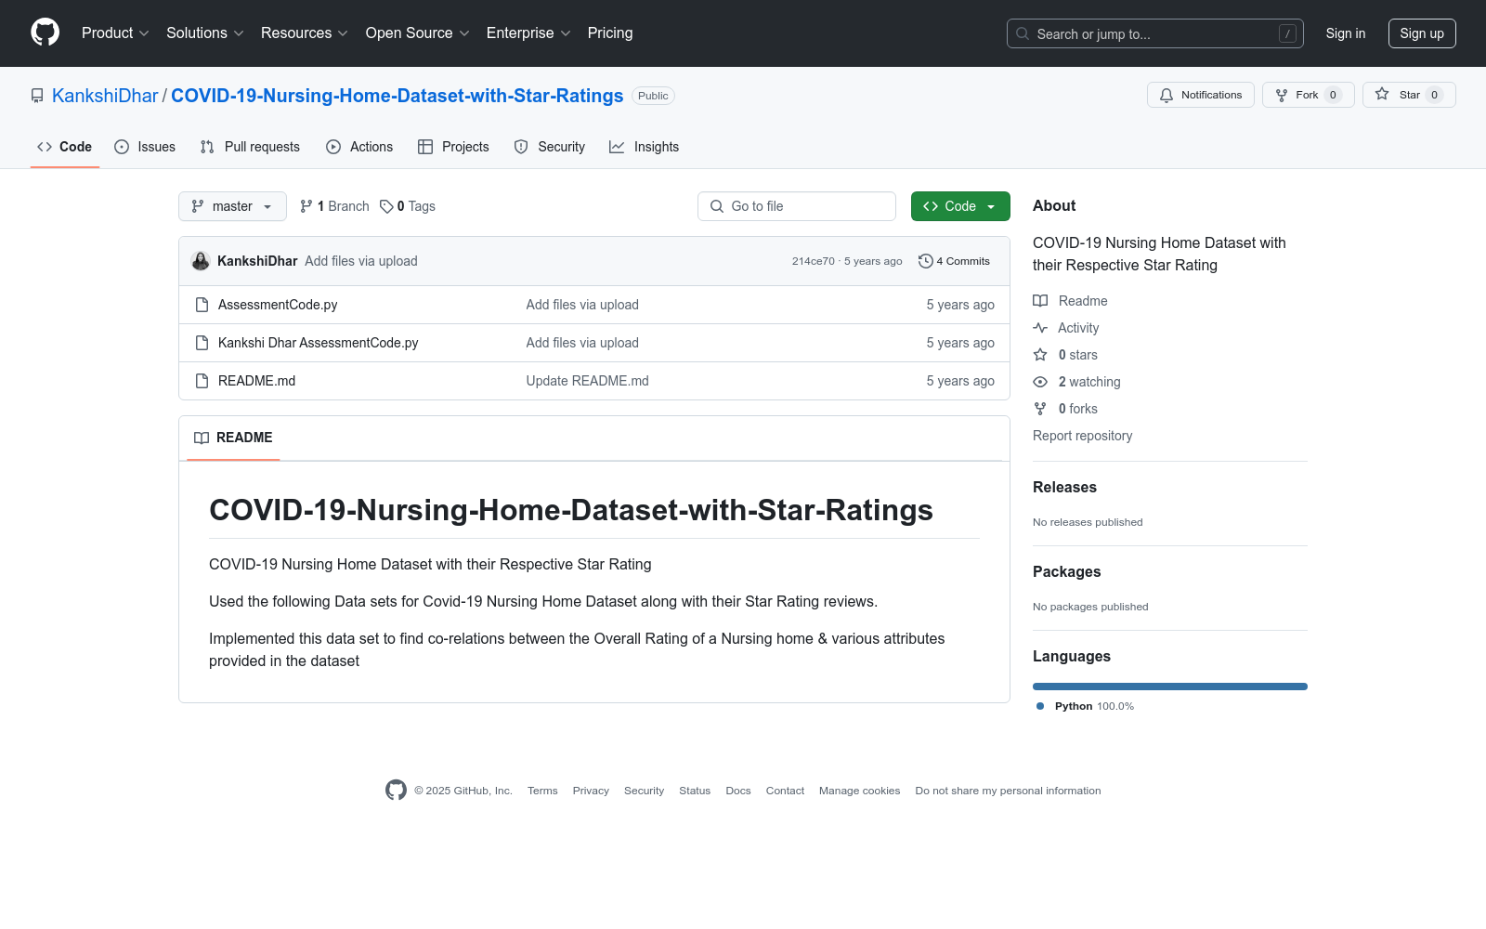Click the Kankshi Dhar AssessmentCode.py file icon
Image resolution: width=1486 pixels, height=929 pixels.
pos(202,343)
